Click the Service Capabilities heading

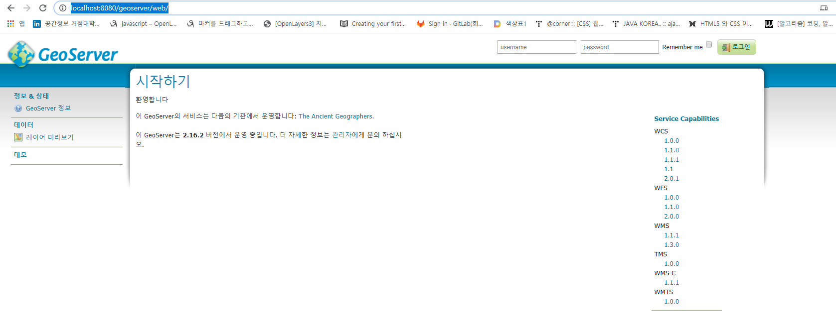click(x=686, y=119)
